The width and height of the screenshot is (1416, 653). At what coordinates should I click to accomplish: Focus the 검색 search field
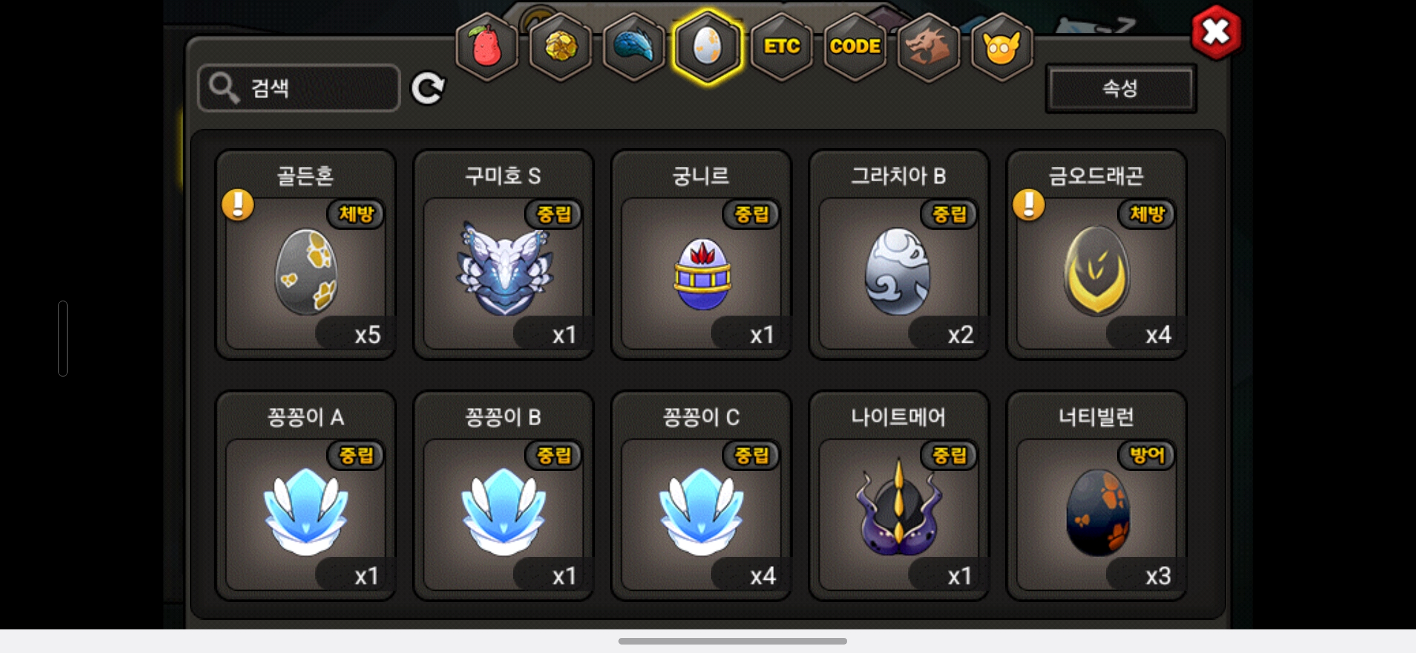click(299, 88)
